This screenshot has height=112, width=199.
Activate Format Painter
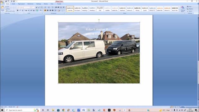click(10, 11)
